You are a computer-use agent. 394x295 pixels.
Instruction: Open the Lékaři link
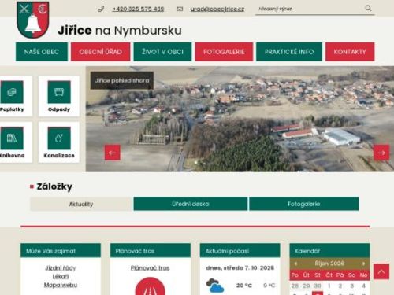(61, 277)
